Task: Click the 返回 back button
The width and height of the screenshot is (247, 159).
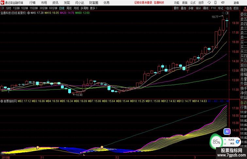Action: pos(236,8)
